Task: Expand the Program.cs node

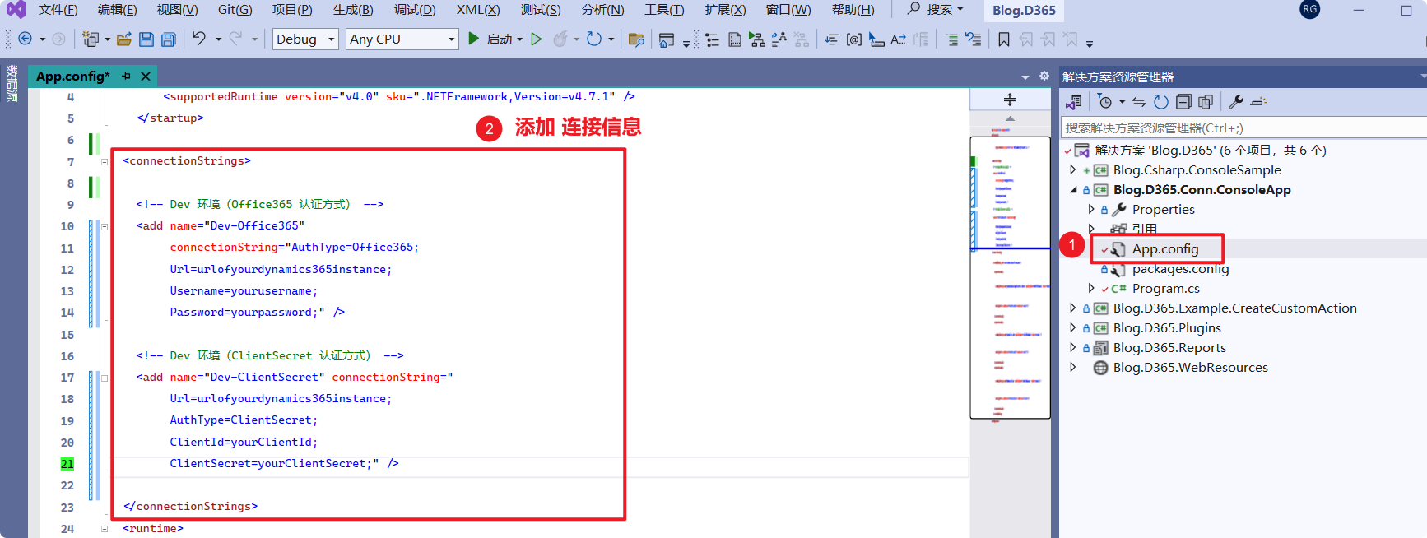Action: [1091, 288]
